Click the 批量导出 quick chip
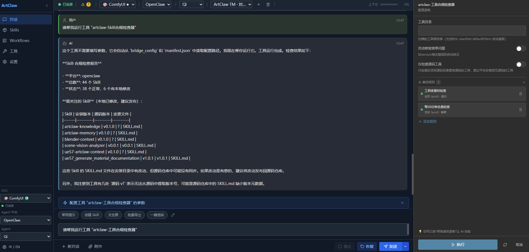529x252 pixels. [134, 215]
